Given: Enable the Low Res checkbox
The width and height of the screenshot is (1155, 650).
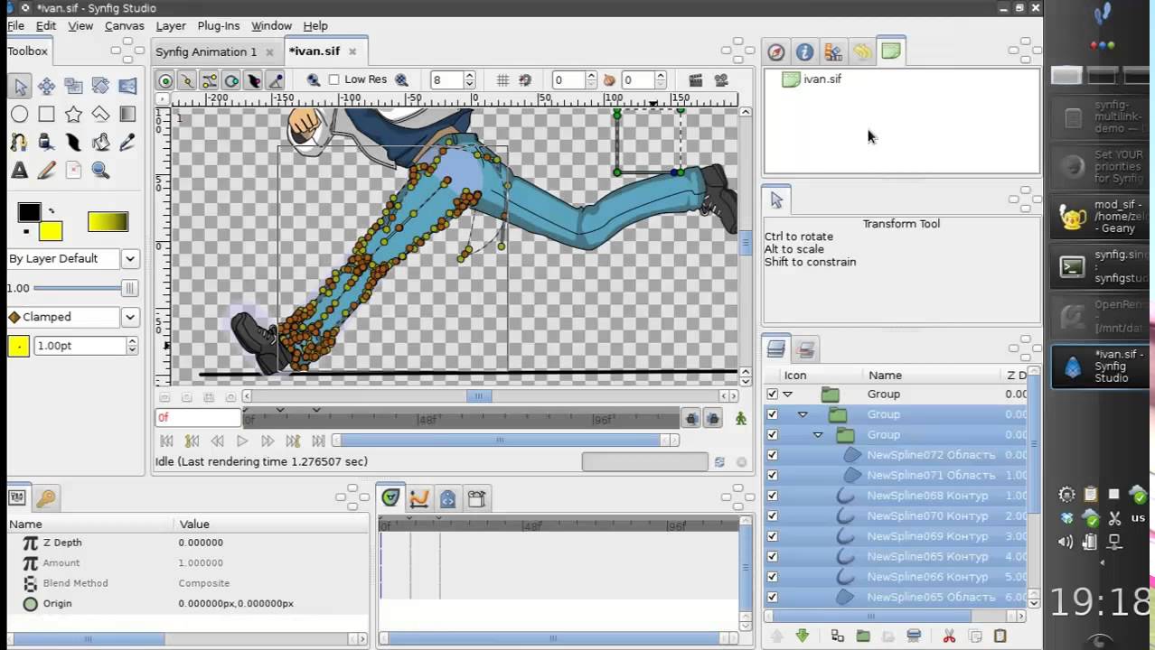Looking at the screenshot, I should pos(333,79).
